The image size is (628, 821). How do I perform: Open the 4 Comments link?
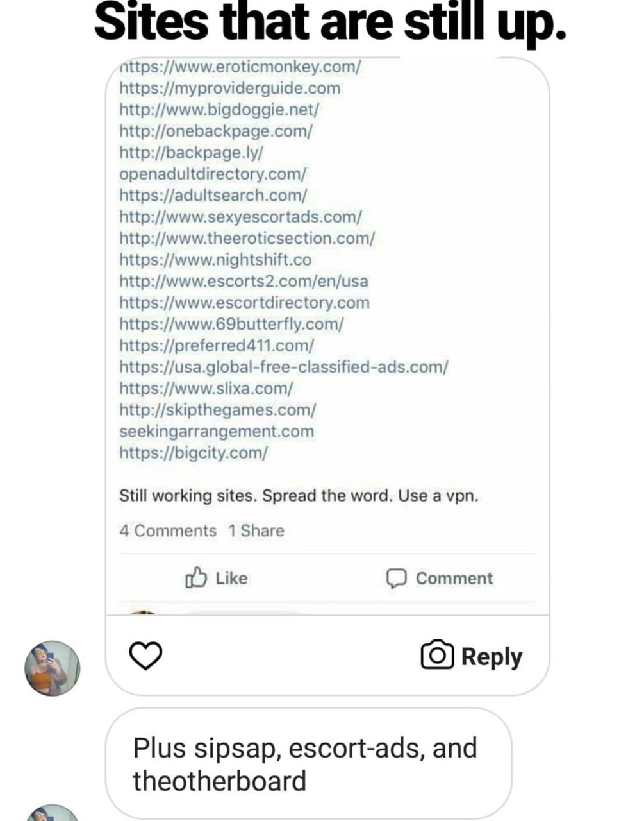168,531
